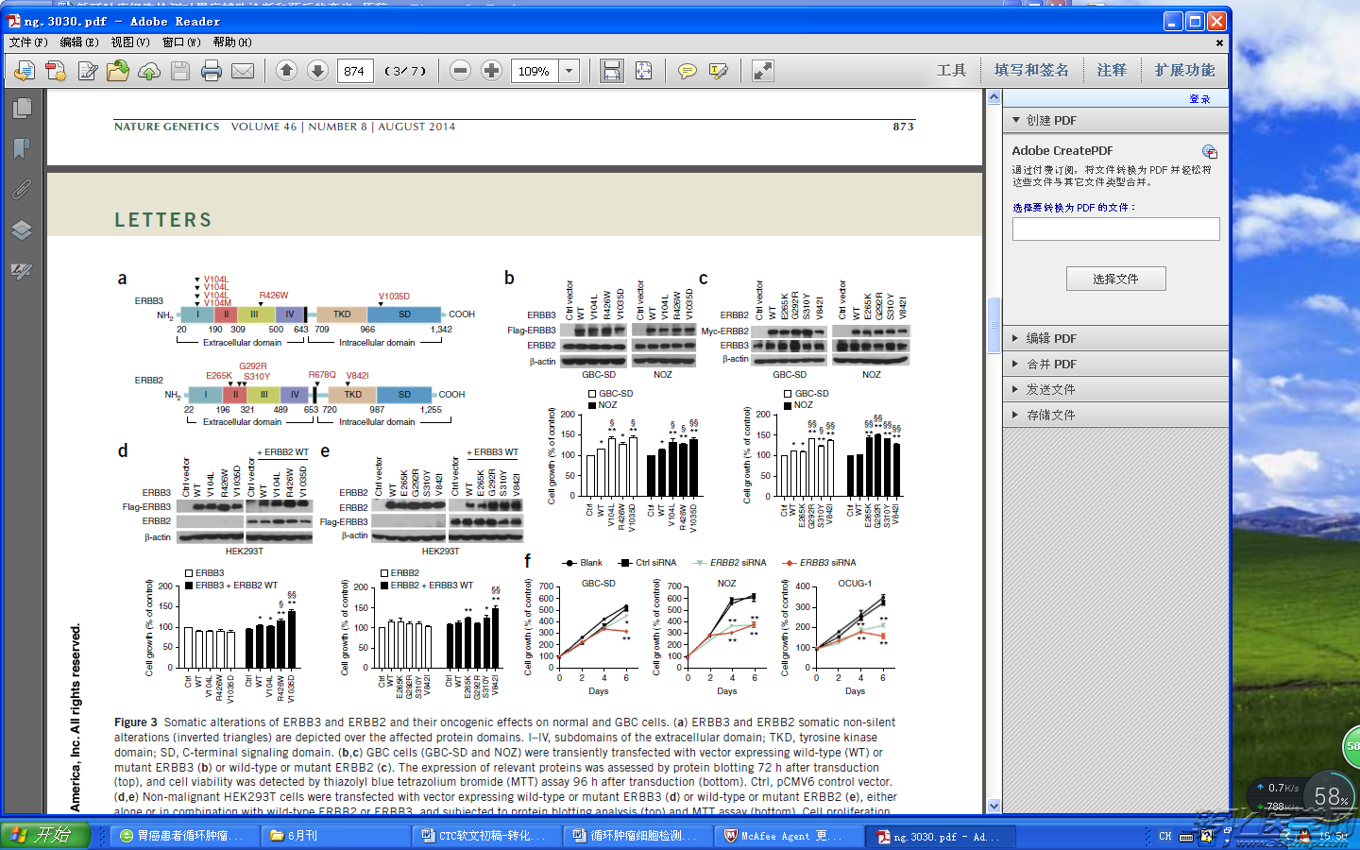Switch to McAfee Agent taskbar item
Viewport: 1360px width, 850px height.
788,836
